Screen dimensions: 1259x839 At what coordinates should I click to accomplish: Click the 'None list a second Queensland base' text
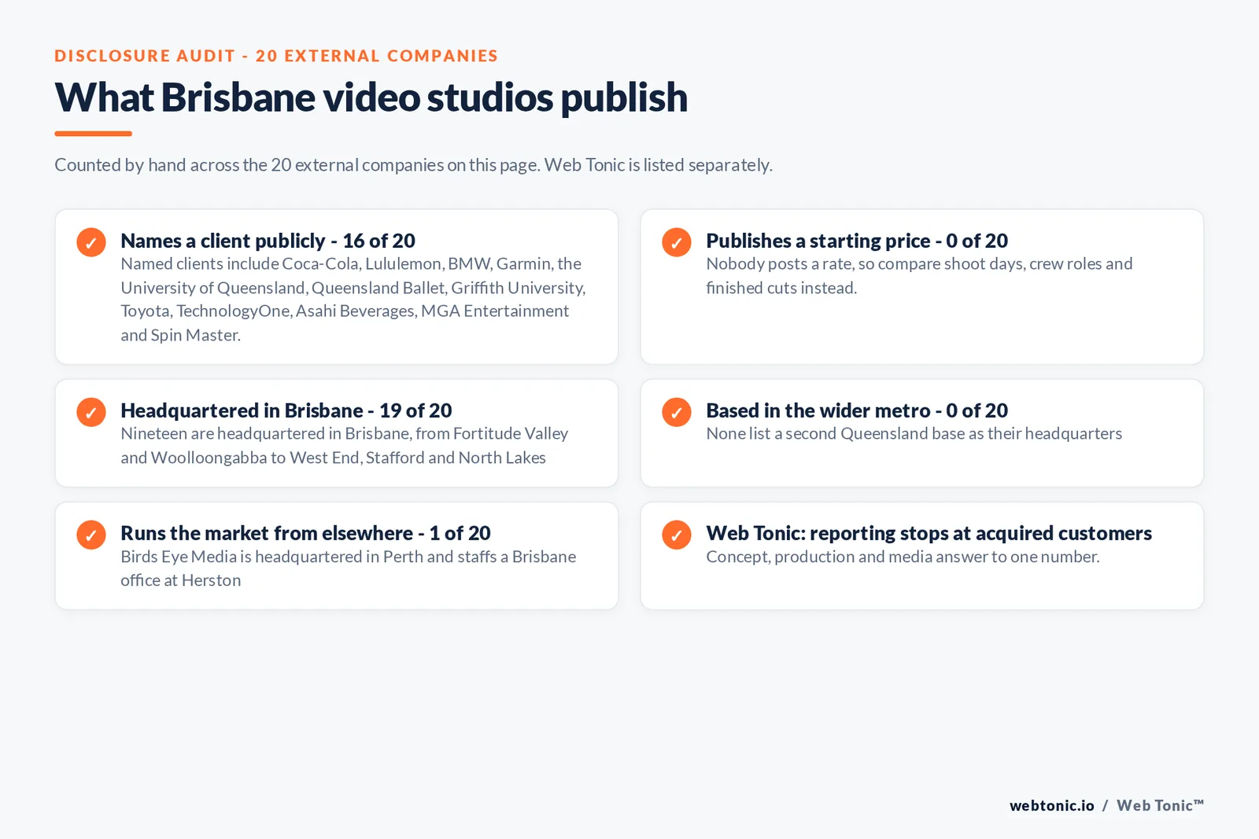point(914,433)
